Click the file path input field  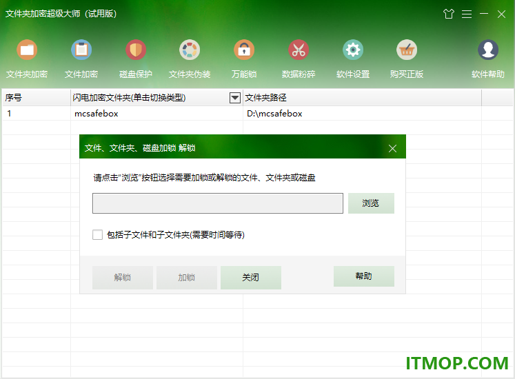tap(218, 203)
